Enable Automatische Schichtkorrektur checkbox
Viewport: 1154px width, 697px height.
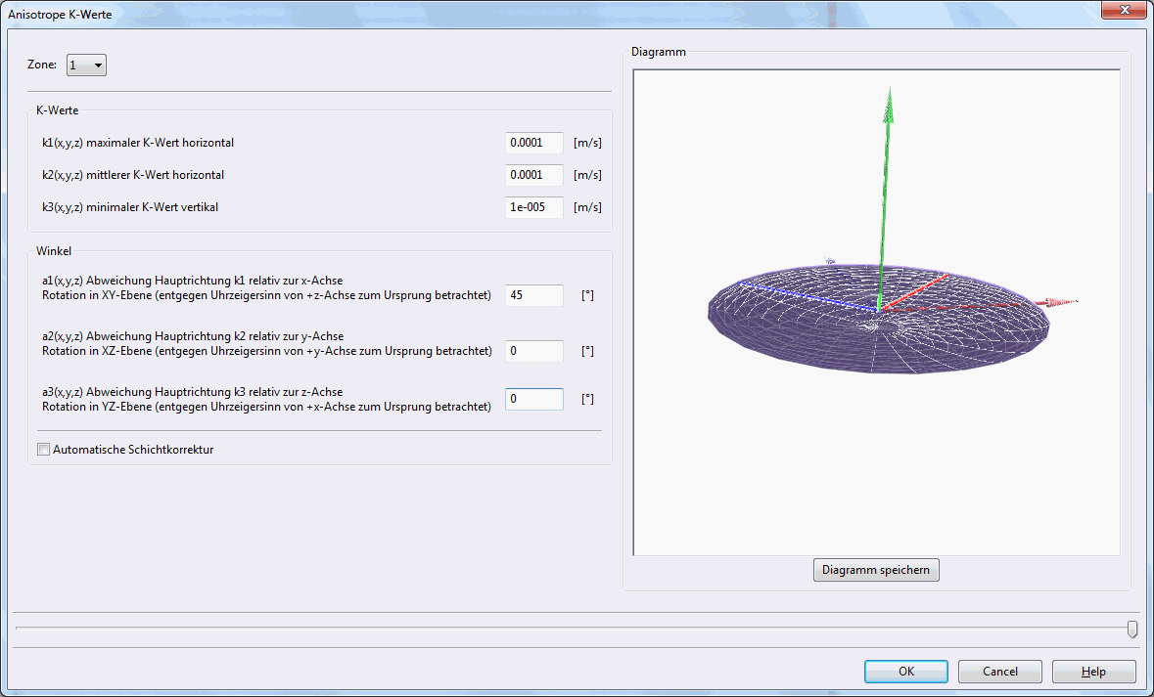[x=43, y=450]
